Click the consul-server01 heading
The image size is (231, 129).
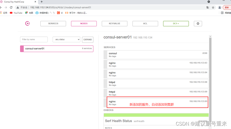118,37
